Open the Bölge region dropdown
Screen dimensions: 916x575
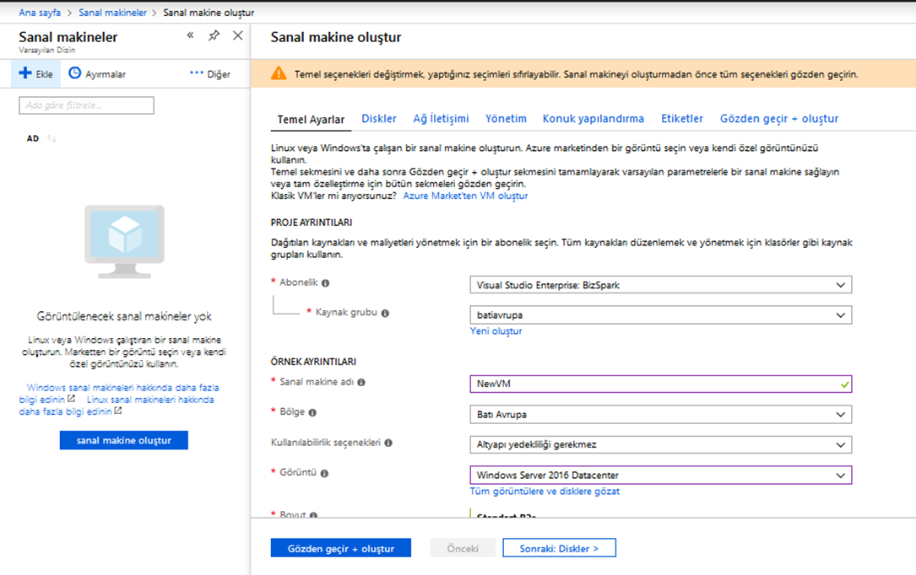coord(661,415)
